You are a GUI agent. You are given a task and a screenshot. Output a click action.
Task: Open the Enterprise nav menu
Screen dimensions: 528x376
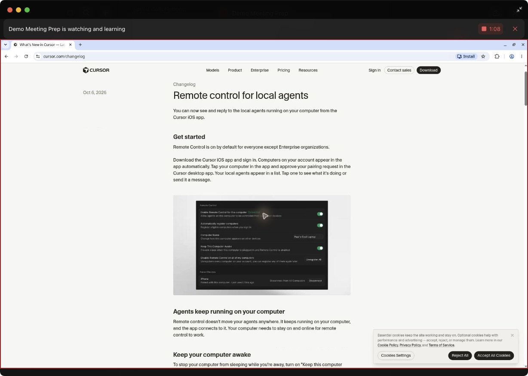coord(260,70)
